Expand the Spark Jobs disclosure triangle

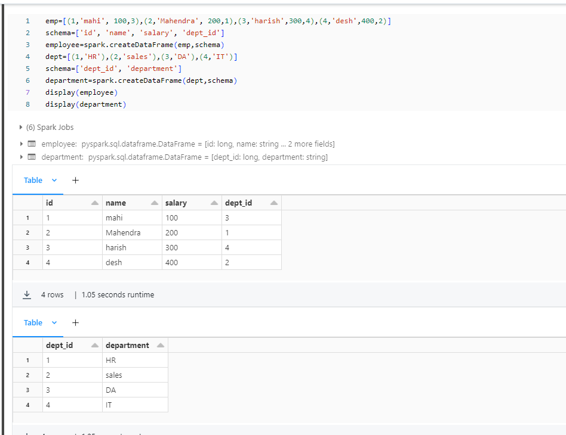[x=21, y=127]
